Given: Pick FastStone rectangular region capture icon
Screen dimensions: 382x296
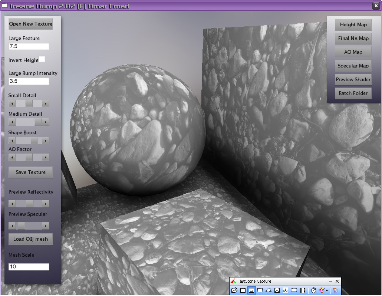Looking at the screenshot, I should [260, 290].
